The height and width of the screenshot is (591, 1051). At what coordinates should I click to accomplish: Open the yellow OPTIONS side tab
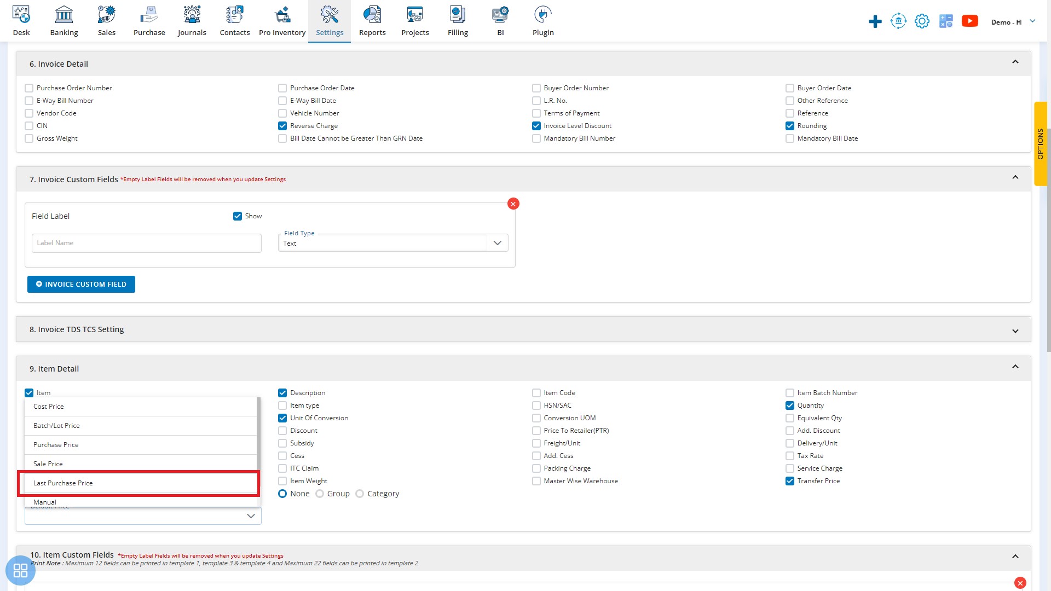(1040, 144)
